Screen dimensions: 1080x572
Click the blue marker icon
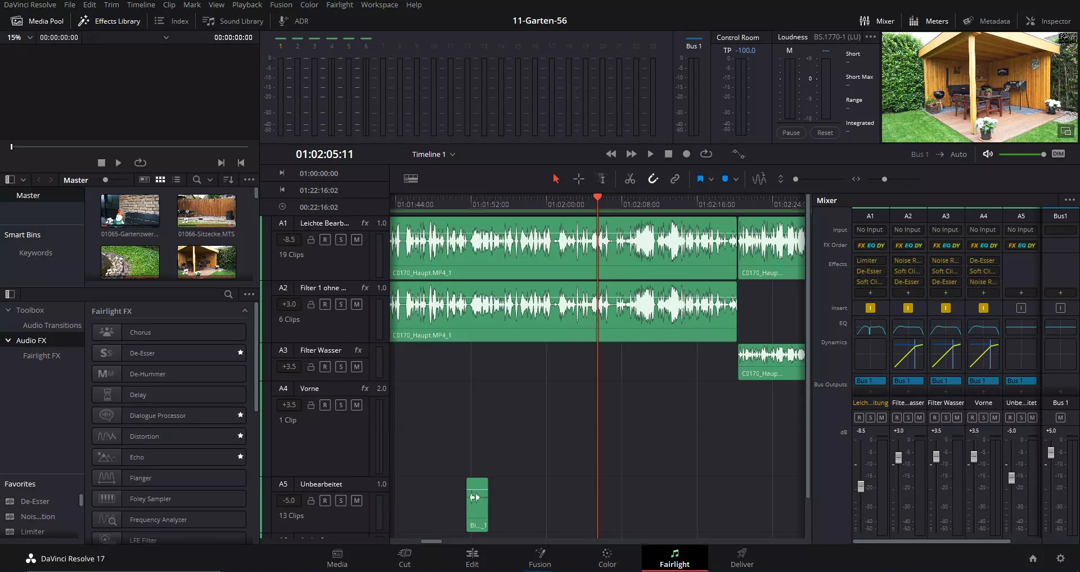coord(725,179)
